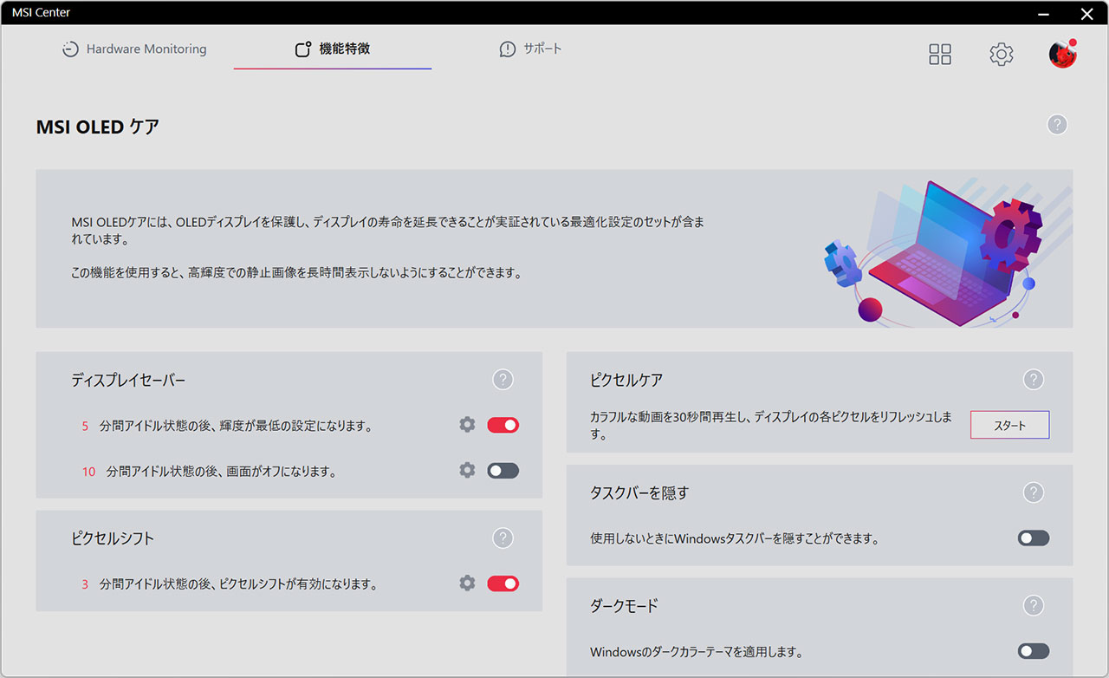Enable the タスクバーを隠す toggle
Image resolution: width=1109 pixels, height=678 pixels.
pos(1033,538)
